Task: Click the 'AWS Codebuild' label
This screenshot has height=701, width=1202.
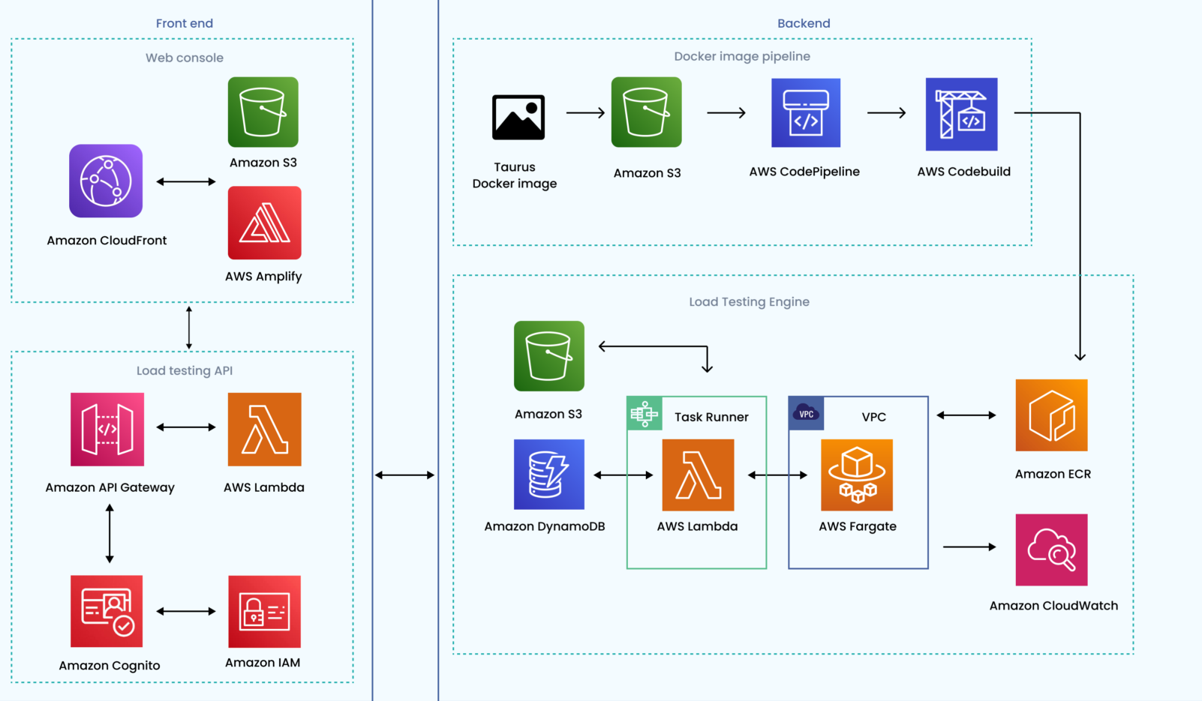Action: point(963,172)
